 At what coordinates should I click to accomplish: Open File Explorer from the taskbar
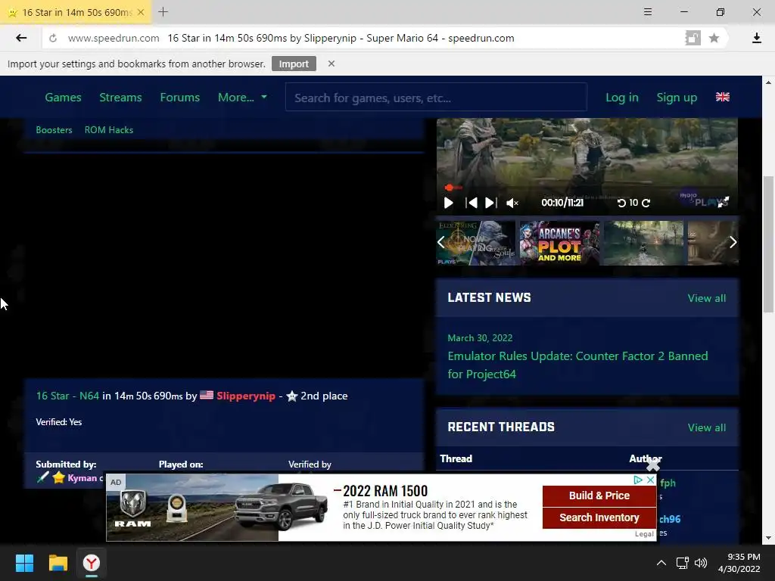(58, 563)
